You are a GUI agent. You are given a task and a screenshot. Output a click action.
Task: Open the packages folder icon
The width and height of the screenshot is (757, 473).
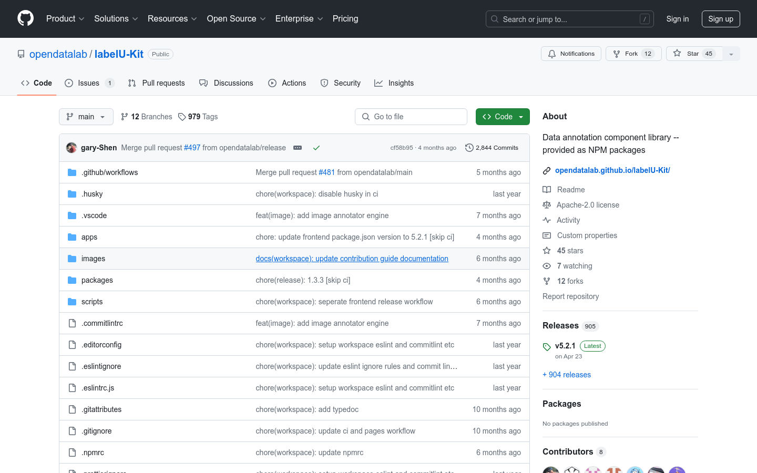point(72,280)
